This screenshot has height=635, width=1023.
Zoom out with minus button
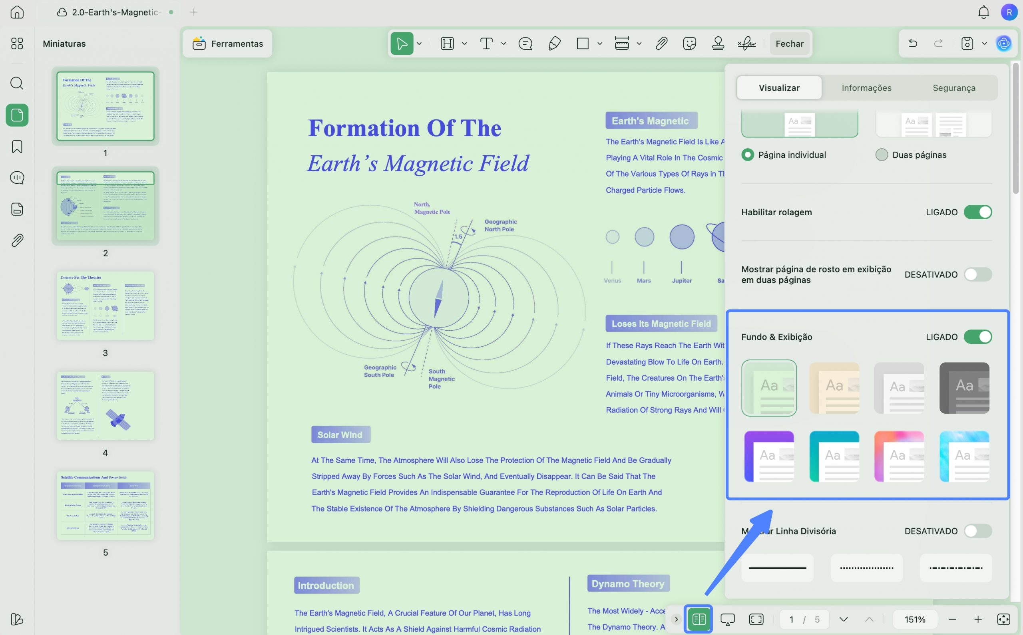point(952,619)
